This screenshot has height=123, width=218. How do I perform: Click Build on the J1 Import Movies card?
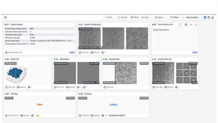(72, 52)
